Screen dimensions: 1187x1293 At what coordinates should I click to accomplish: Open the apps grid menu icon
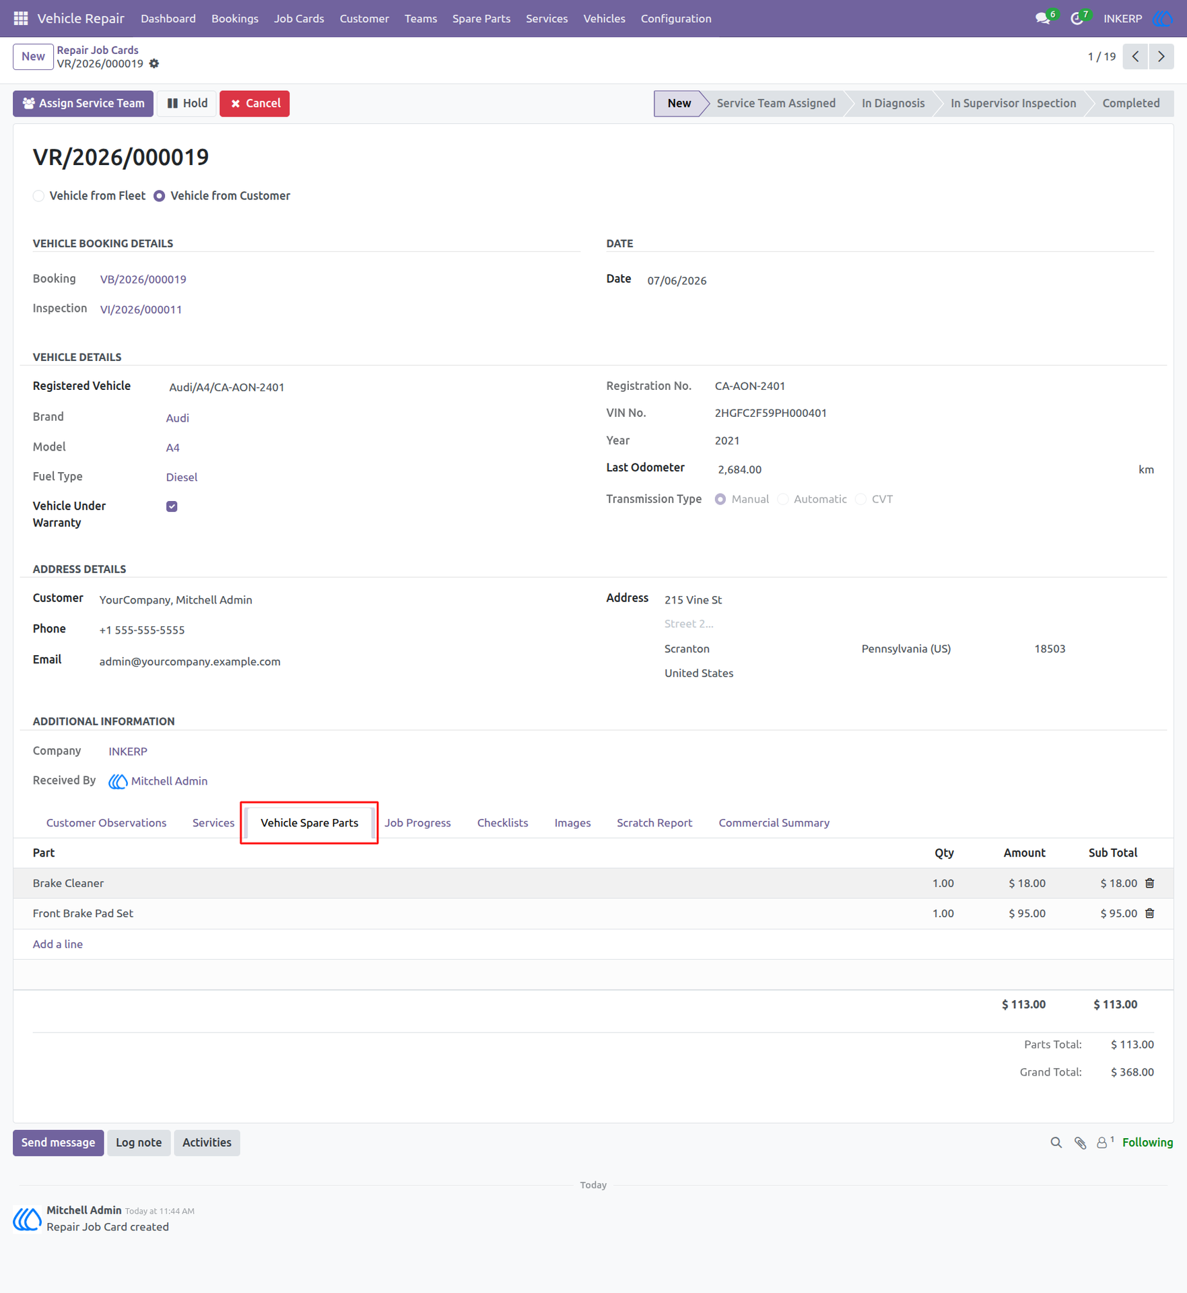coord(21,18)
